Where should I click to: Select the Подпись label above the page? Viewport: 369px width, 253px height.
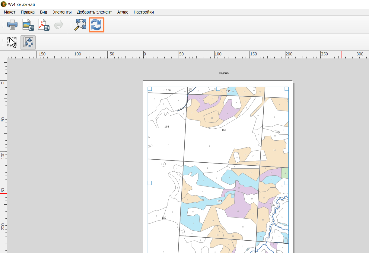click(224, 73)
